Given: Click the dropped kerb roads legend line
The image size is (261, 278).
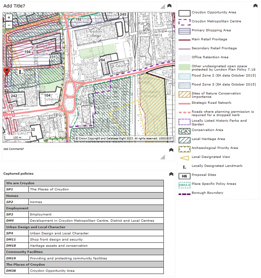Looking at the screenshot, I should tap(185, 112).
